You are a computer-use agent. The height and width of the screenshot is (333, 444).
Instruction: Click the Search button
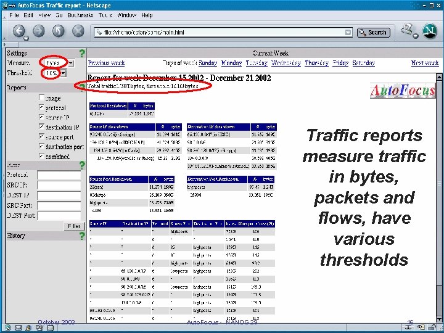coord(374,33)
